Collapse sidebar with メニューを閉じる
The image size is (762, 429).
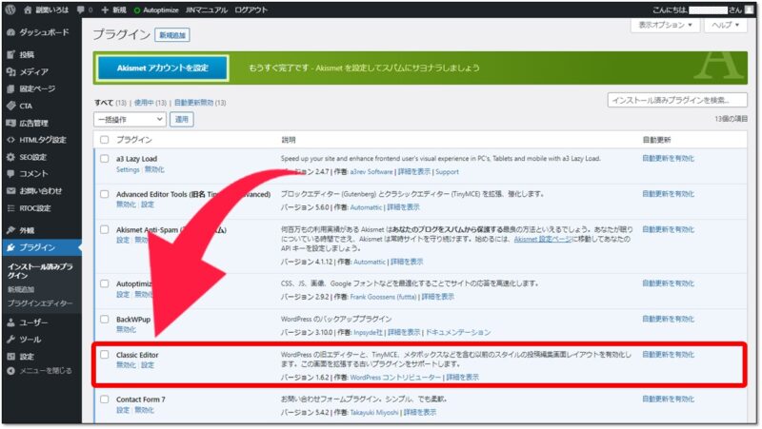pos(39,371)
